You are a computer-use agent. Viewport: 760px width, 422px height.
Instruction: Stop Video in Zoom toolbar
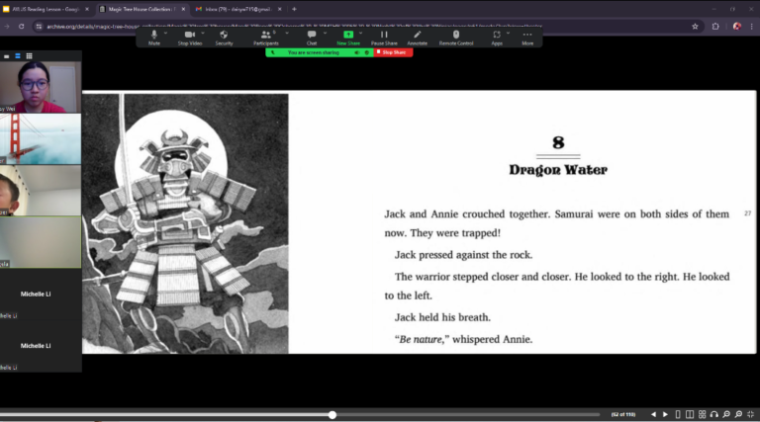click(x=190, y=38)
